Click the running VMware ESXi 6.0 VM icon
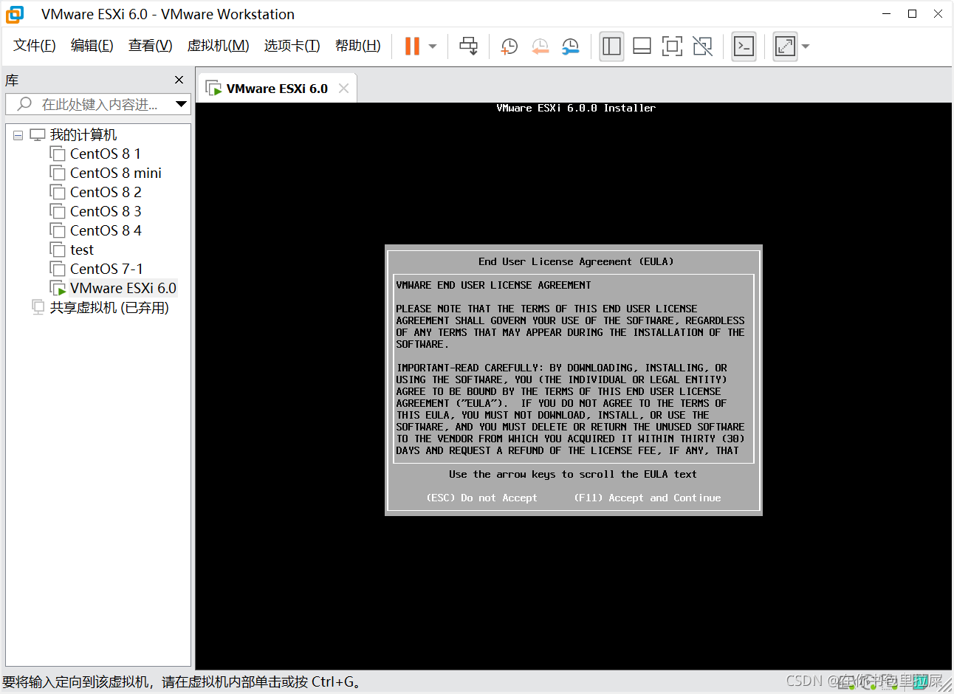The width and height of the screenshot is (954, 694). point(58,288)
